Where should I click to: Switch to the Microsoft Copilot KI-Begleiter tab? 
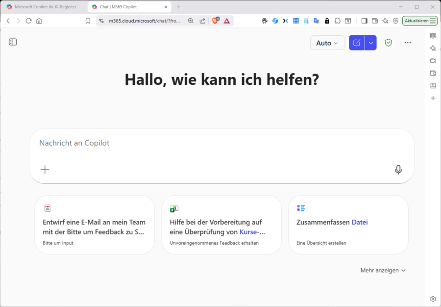pyautogui.click(x=43, y=7)
